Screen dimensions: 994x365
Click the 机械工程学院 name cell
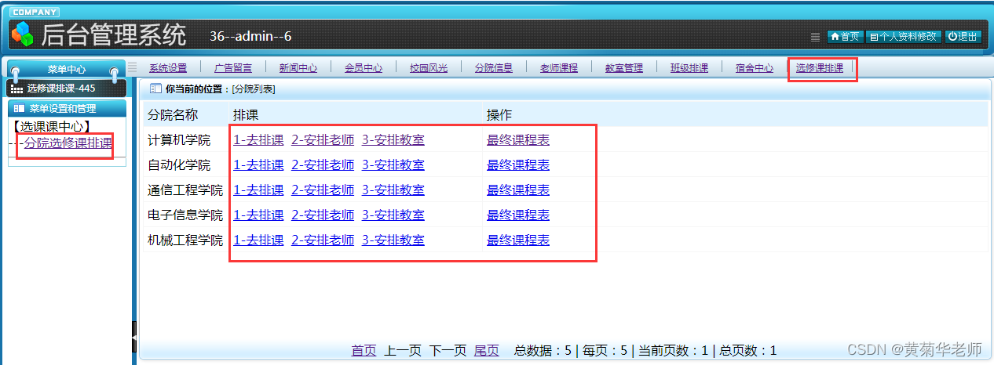(185, 240)
